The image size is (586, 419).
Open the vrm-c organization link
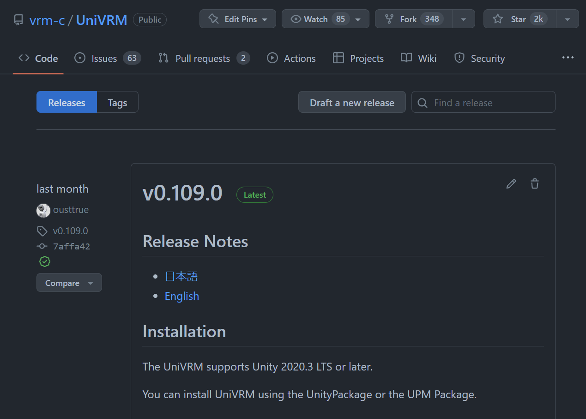(47, 20)
